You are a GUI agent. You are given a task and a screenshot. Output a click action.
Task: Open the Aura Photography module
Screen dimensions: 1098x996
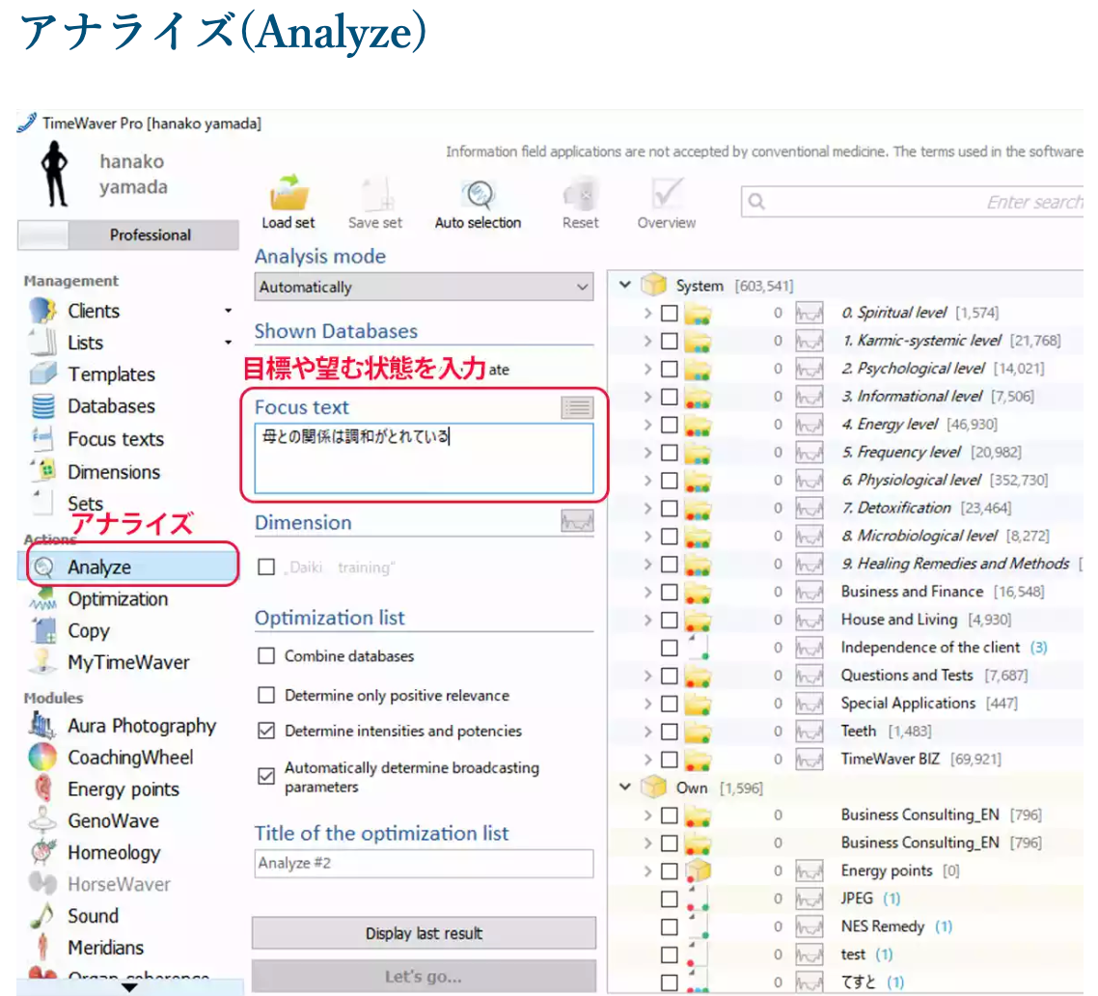[141, 726]
